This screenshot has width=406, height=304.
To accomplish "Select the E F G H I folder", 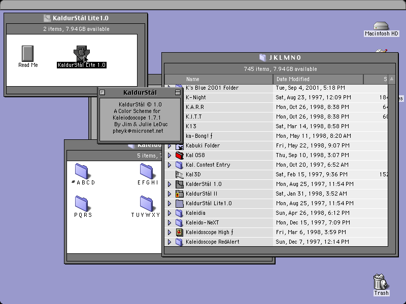I will (147, 171).
